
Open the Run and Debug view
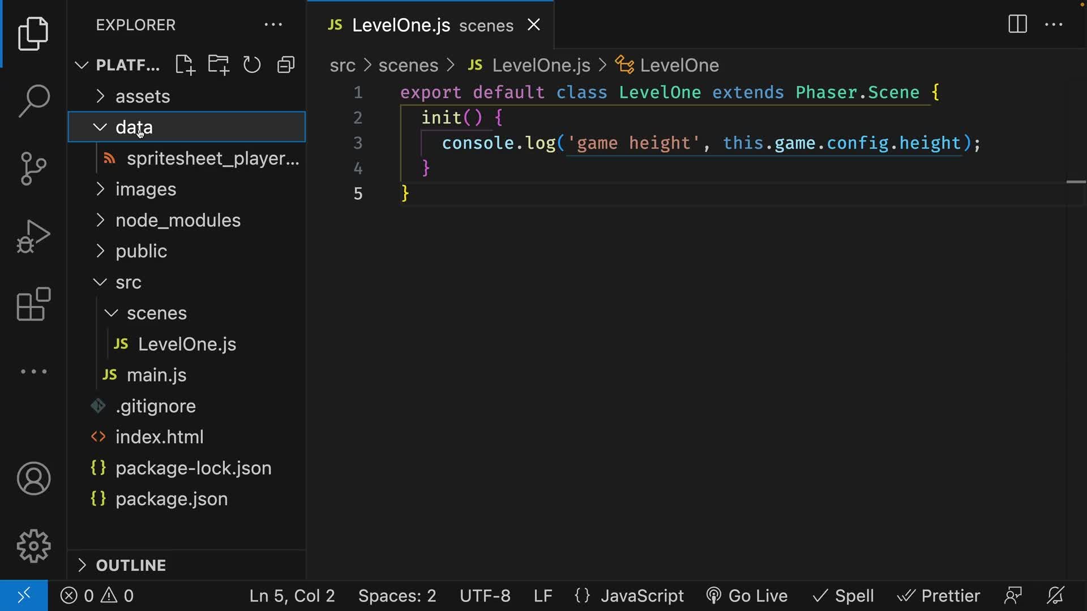coord(33,236)
